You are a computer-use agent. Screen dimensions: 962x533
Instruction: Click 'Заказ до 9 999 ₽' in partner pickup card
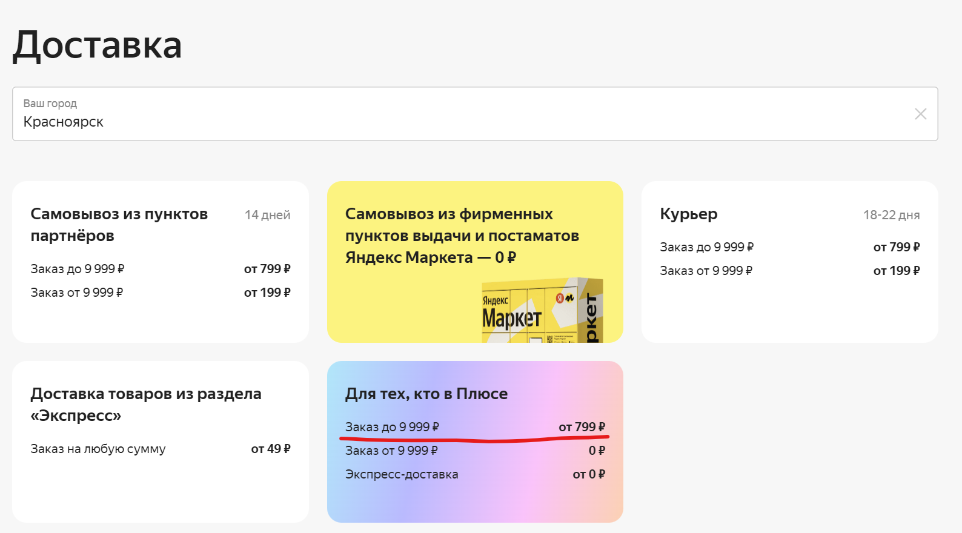pos(78,269)
